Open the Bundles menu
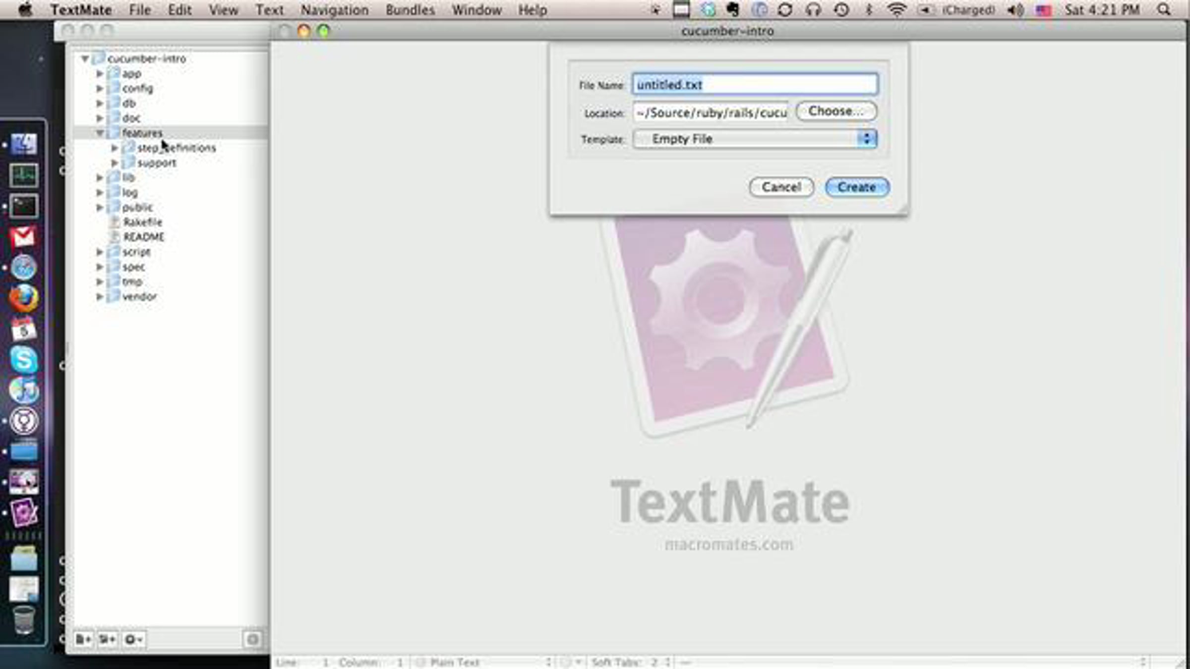This screenshot has height=669, width=1190. coord(410,9)
